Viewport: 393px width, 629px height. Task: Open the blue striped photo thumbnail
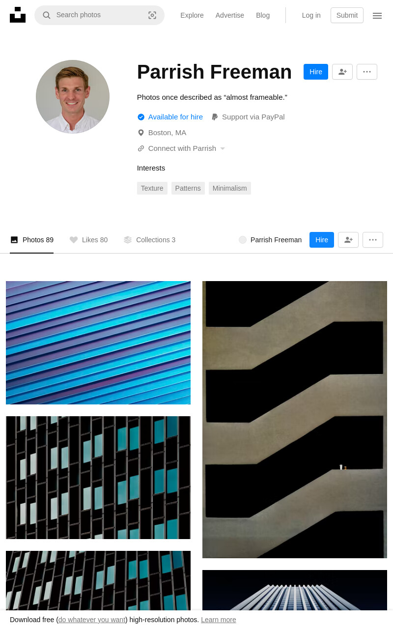[98, 343]
